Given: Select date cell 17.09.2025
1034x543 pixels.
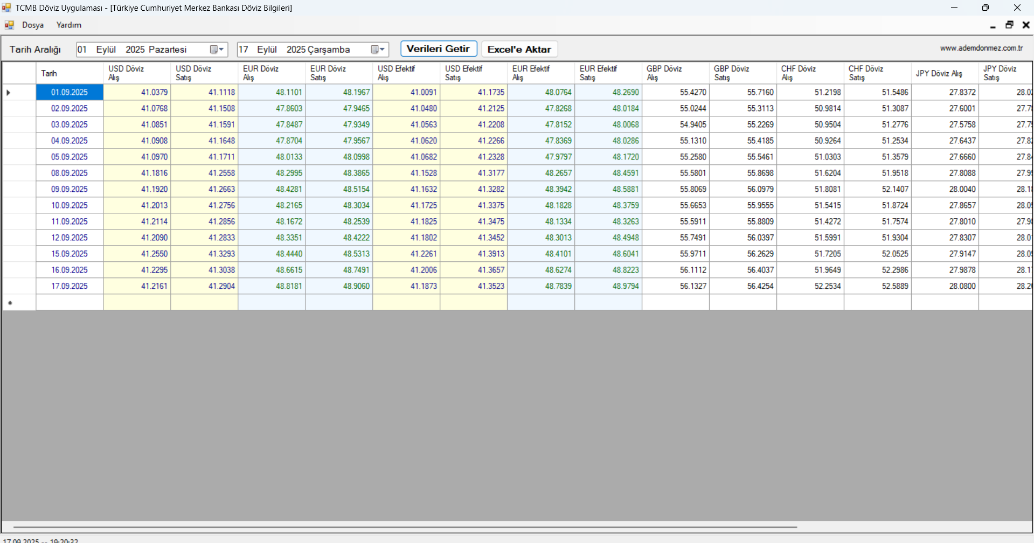Looking at the screenshot, I should click(70, 286).
